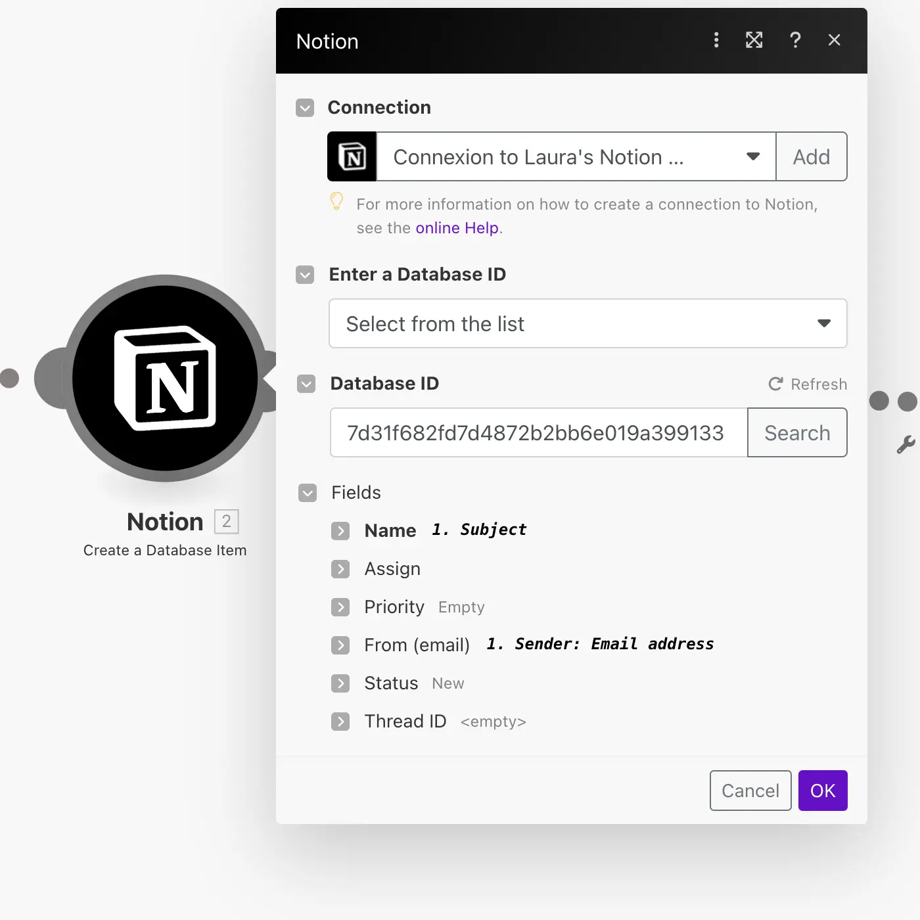Click the expand to fullscreen icon

754,40
